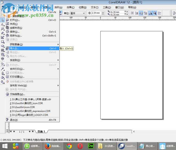
Task: Click the Windows Start button
Action: pos(5,146)
